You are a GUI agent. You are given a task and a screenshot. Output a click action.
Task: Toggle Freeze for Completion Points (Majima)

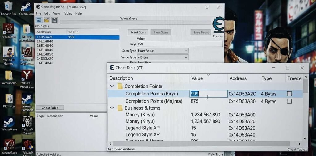click(289, 101)
